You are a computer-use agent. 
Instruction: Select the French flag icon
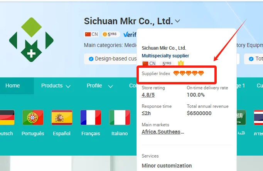pos(91,117)
